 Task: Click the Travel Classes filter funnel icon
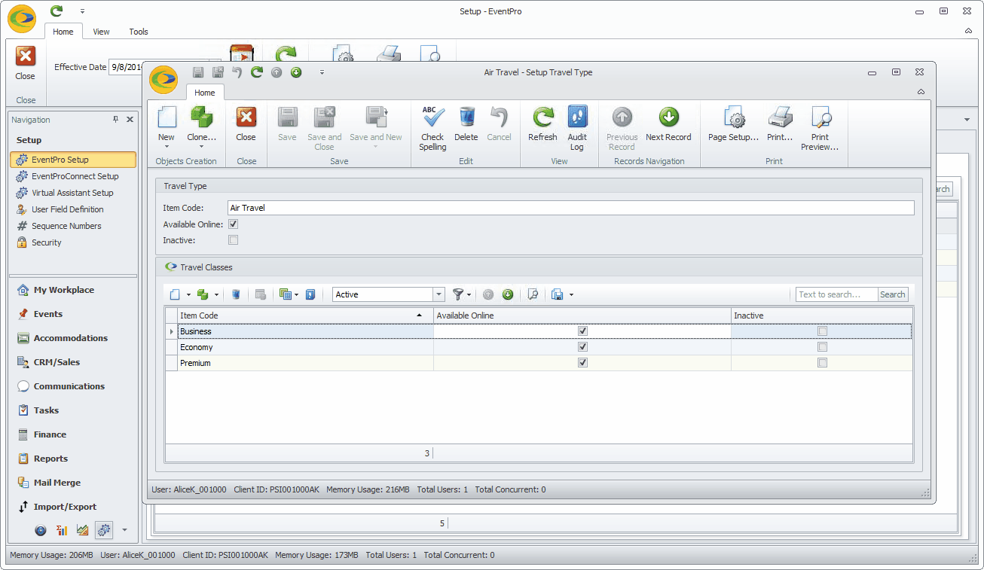coord(457,294)
